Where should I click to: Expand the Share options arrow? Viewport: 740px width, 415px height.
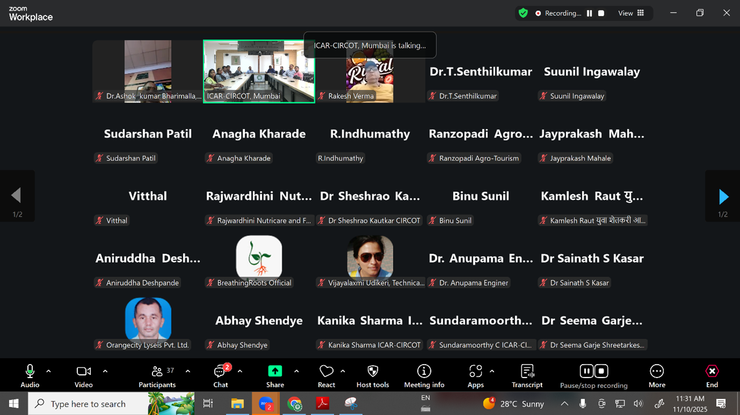pos(296,371)
